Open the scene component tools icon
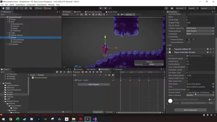217x122 pixels. point(118,15)
